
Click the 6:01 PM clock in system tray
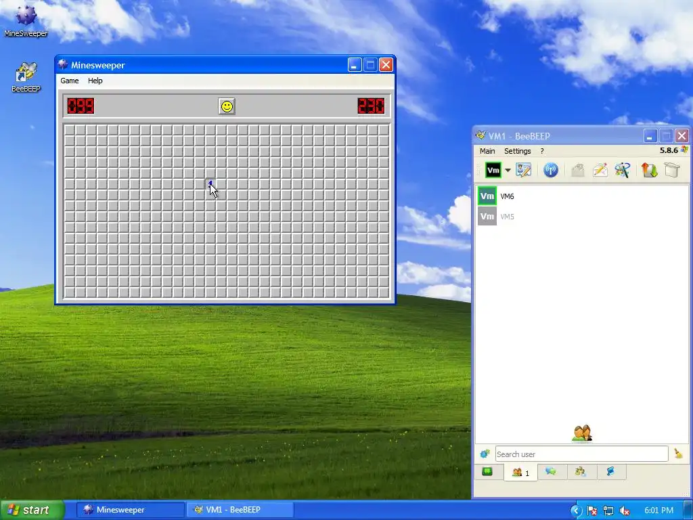[x=658, y=511]
